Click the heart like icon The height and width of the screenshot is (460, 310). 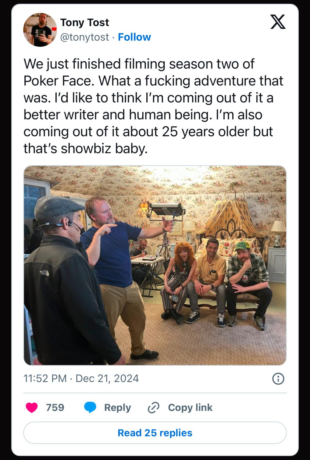(32, 408)
